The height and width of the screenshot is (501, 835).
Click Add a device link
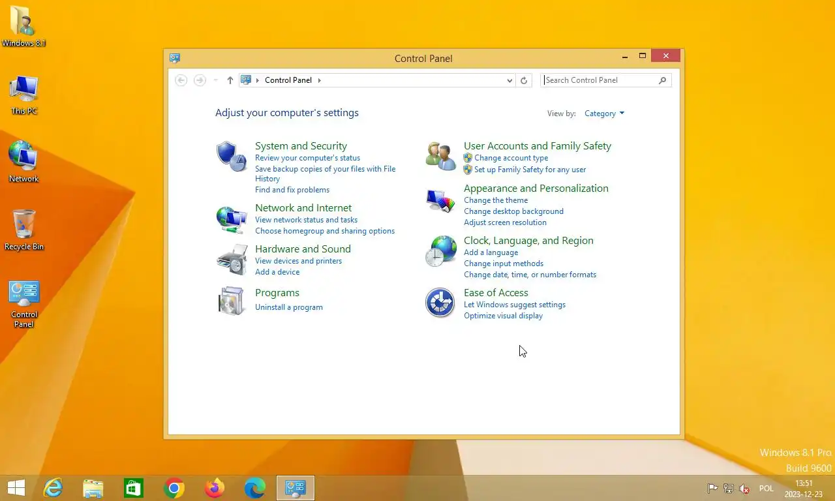[277, 272]
